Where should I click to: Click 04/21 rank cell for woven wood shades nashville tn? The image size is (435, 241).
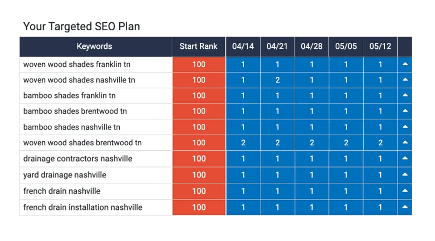(x=278, y=80)
